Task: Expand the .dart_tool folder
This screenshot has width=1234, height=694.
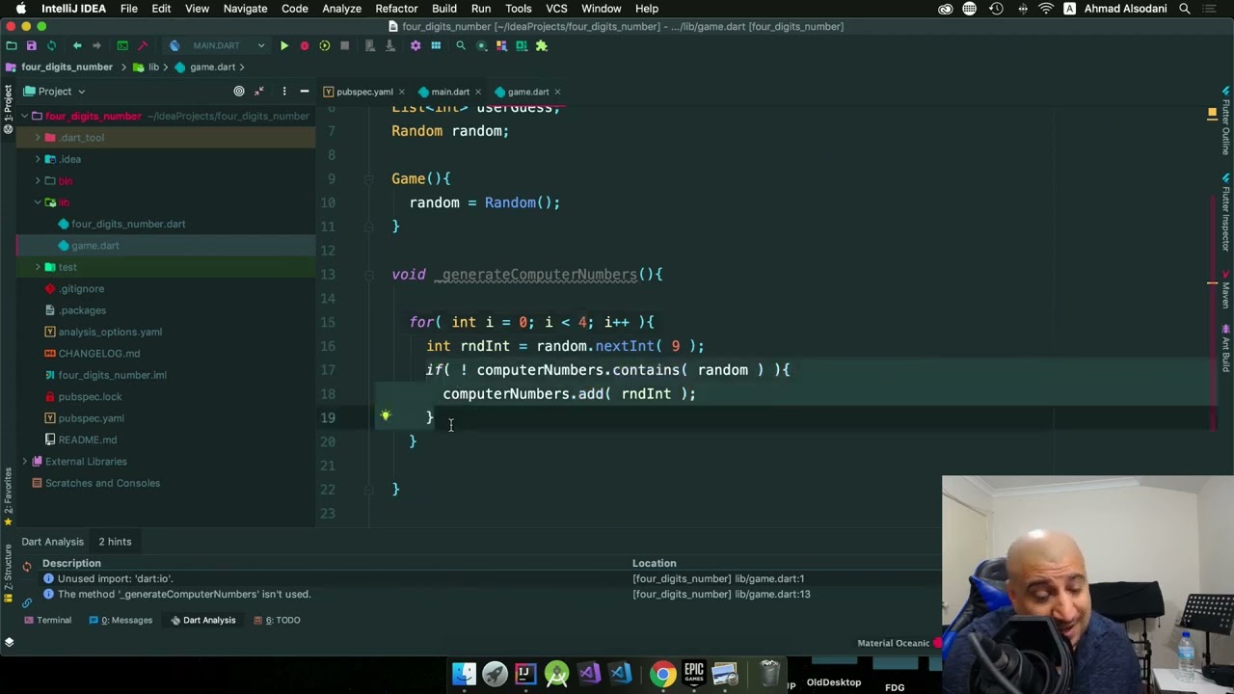Action: point(38,138)
